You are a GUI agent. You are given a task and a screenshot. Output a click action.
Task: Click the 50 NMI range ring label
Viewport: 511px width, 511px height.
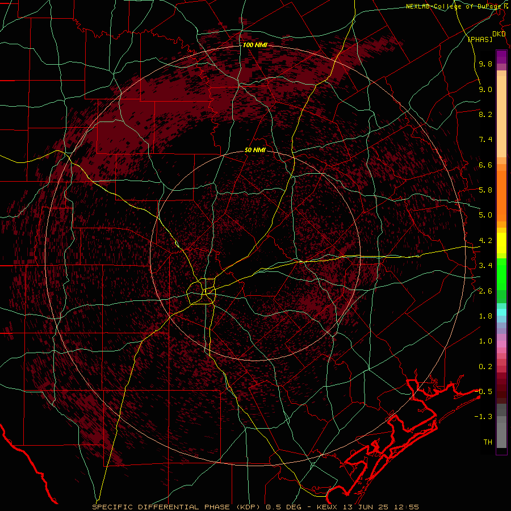255,150
